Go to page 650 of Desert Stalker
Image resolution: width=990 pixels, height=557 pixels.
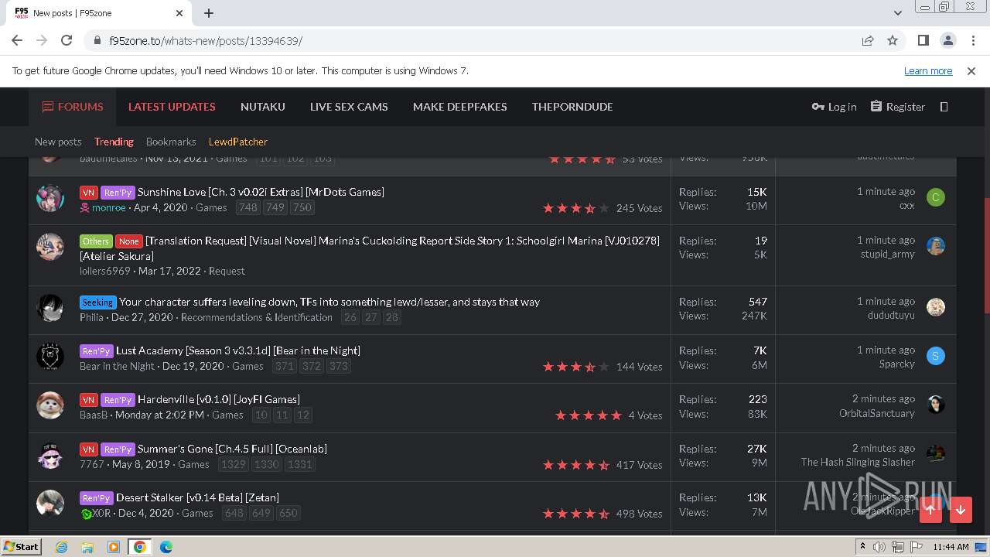coord(288,513)
